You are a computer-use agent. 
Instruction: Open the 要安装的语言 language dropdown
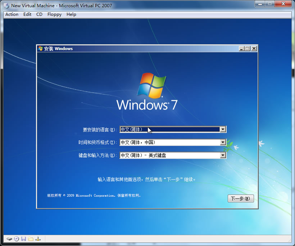click(223, 129)
